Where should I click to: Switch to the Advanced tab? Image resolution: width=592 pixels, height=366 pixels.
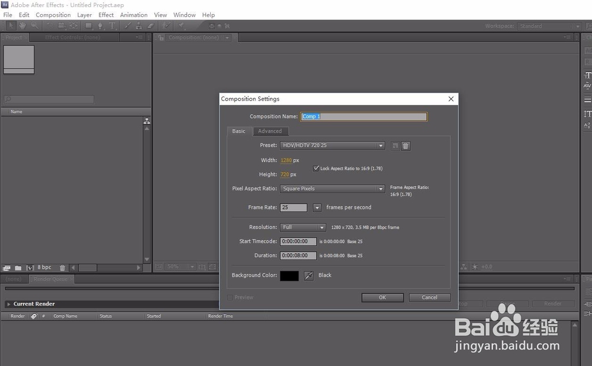coord(269,131)
